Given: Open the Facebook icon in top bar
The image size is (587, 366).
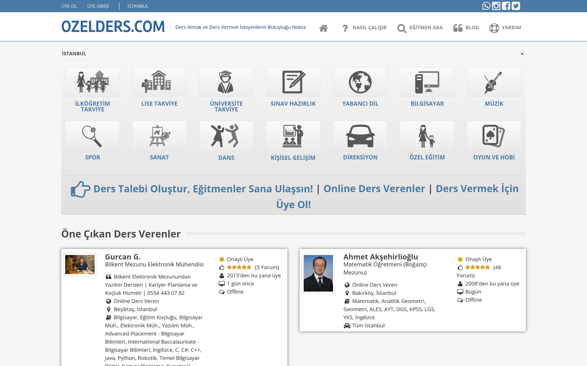Looking at the screenshot, I should tap(506, 6).
